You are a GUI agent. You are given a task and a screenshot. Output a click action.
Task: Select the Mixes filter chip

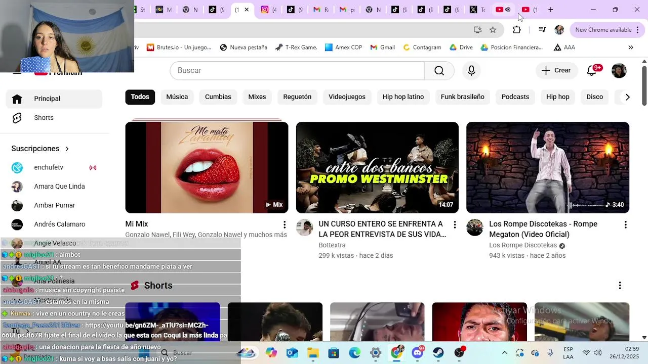tap(257, 97)
